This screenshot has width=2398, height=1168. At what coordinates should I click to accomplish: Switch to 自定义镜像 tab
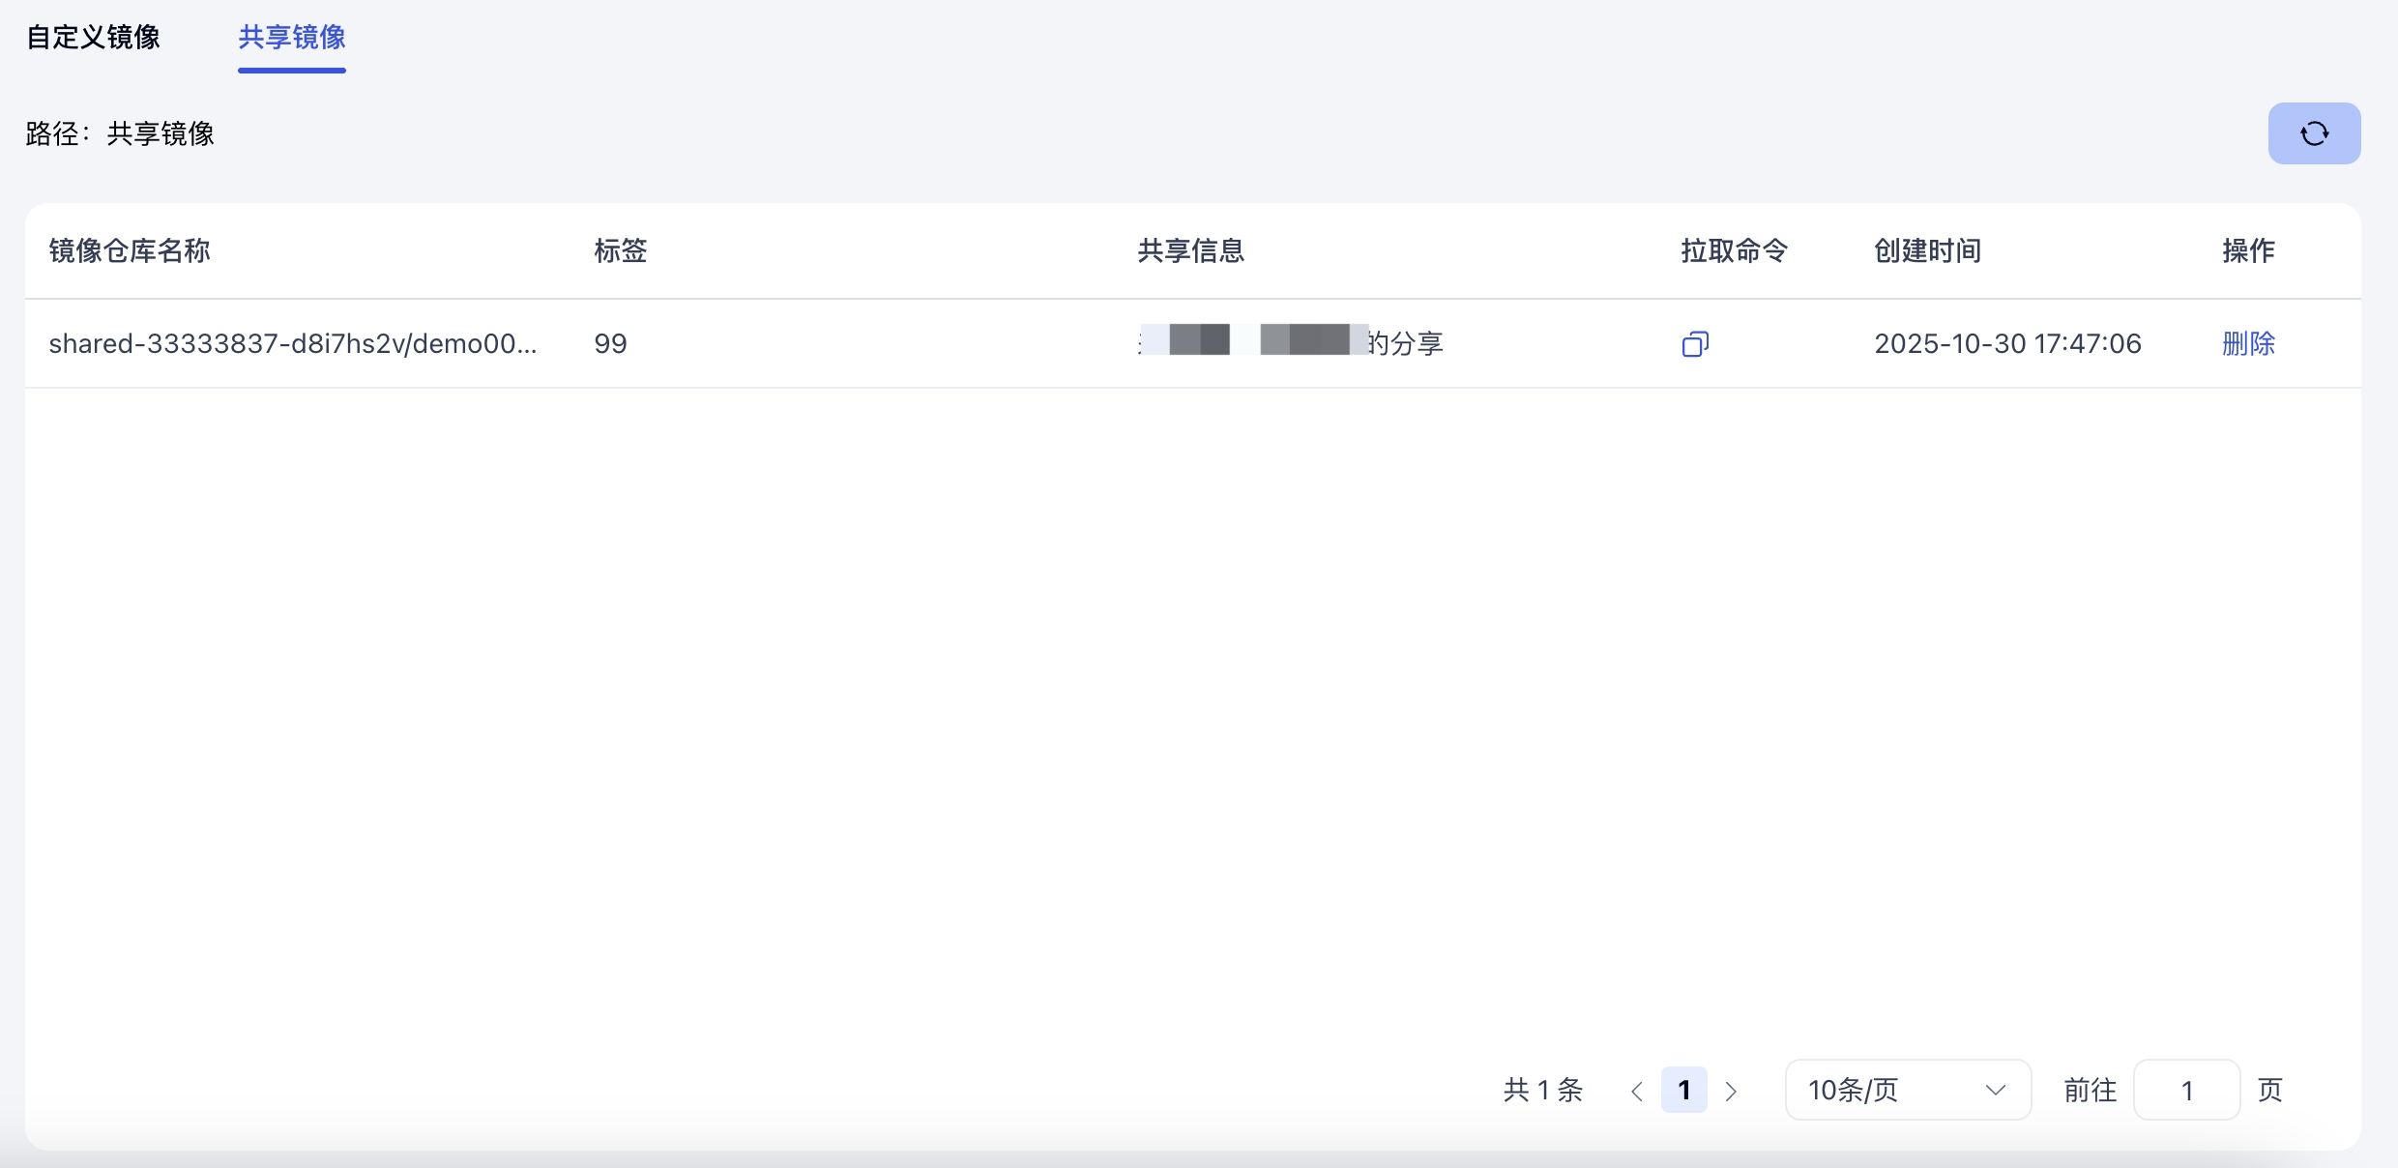coord(93,38)
